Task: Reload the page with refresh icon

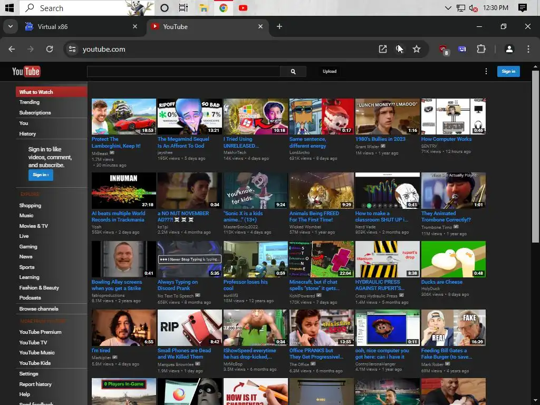Action: coord(50,49)
